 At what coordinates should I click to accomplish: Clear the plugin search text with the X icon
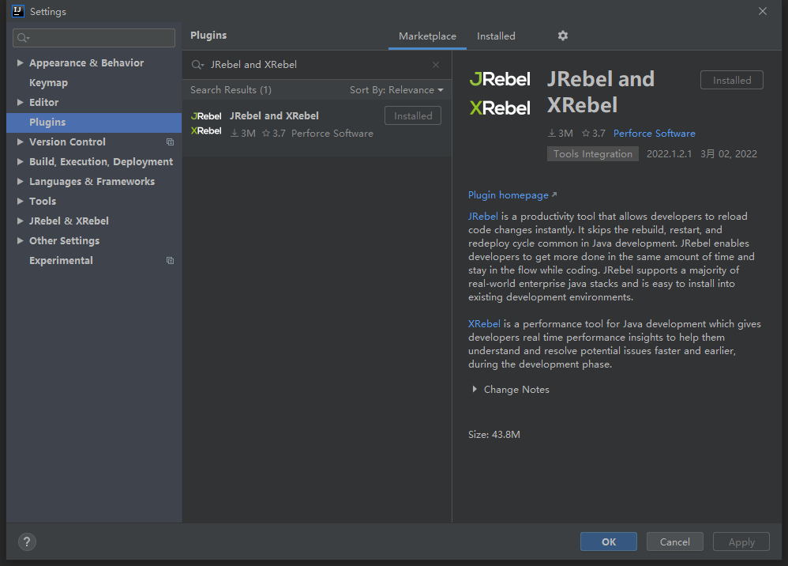tap(436, 65)
